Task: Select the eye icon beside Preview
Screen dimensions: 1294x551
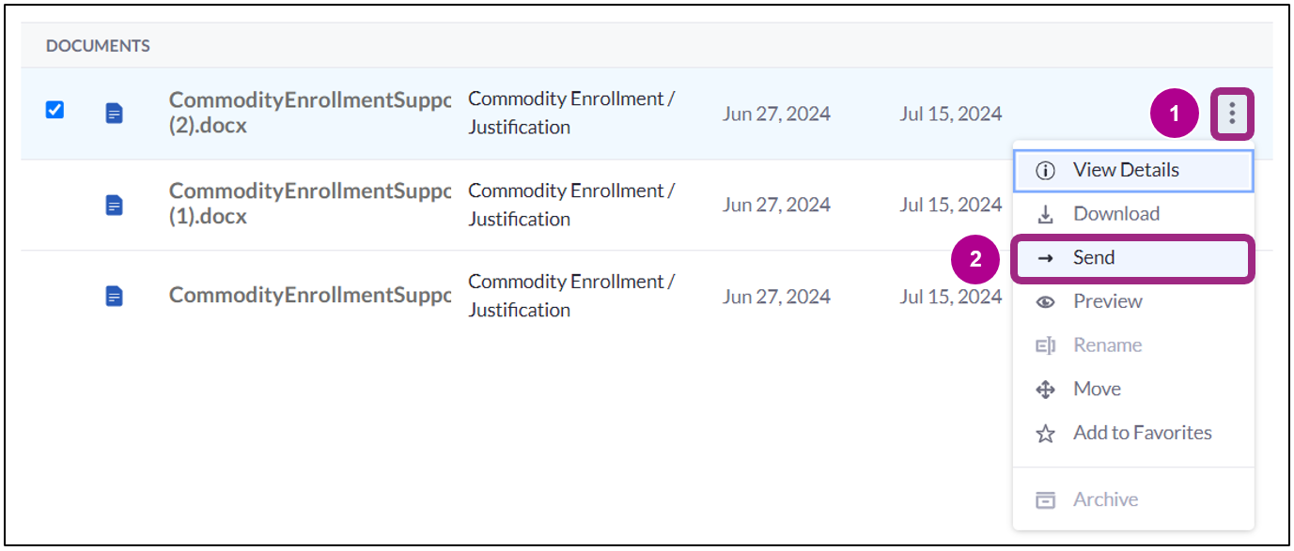Action: (1046, 300)
